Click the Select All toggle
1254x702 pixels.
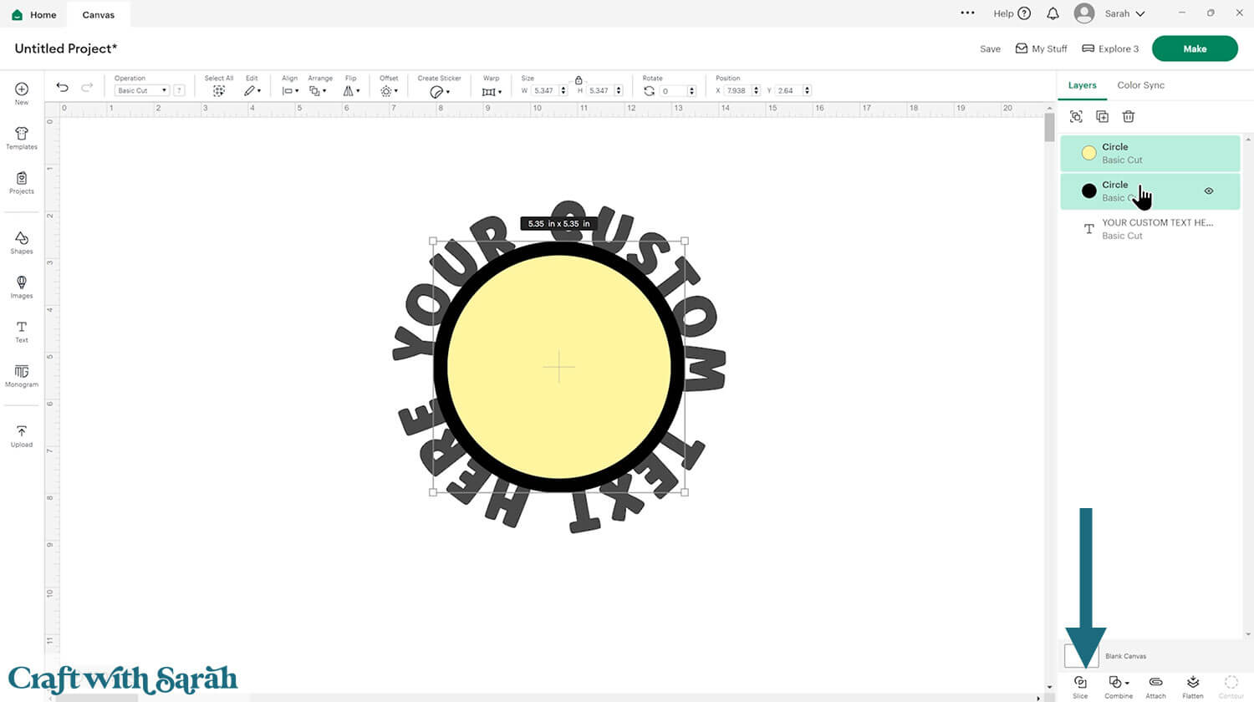(x=219, y=90)
